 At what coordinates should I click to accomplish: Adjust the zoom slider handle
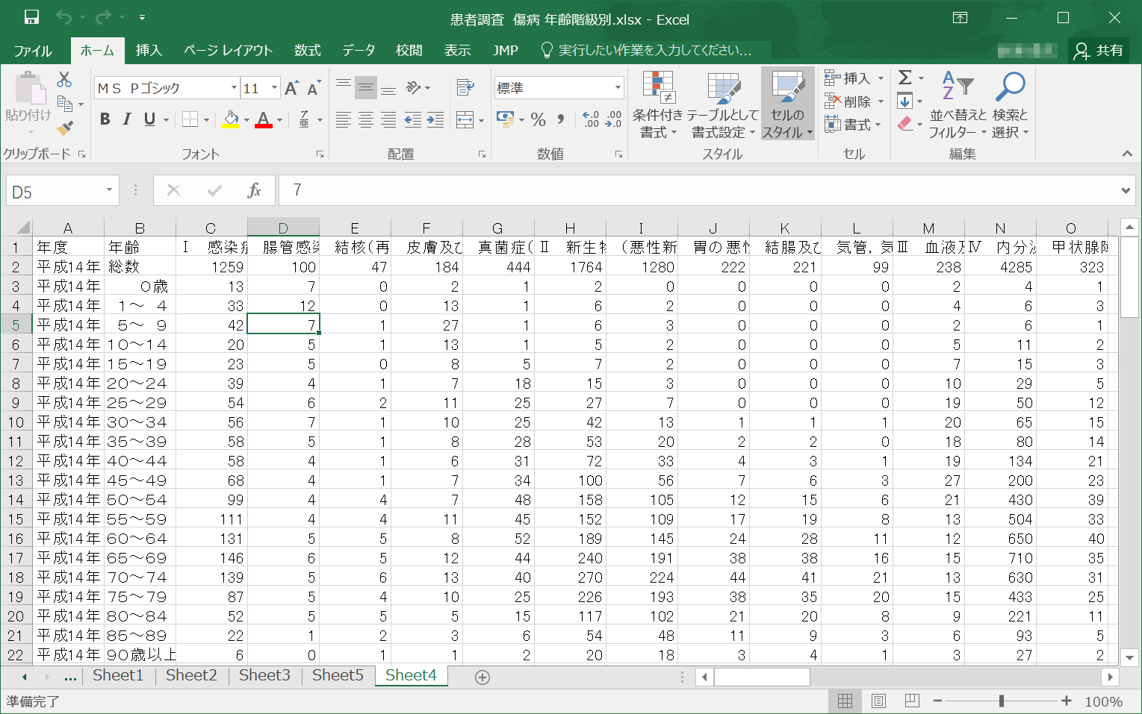(x=1001, y=701)
